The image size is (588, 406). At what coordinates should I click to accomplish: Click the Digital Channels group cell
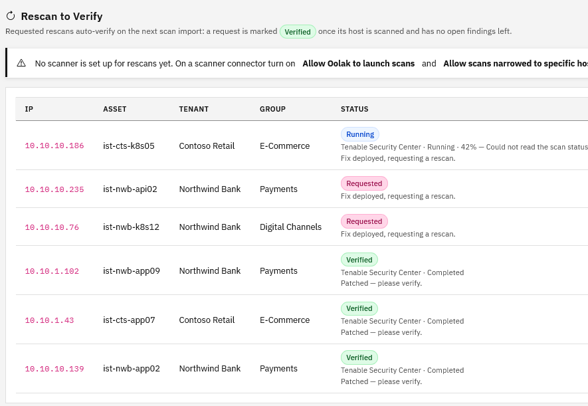[x=290, y=227]
